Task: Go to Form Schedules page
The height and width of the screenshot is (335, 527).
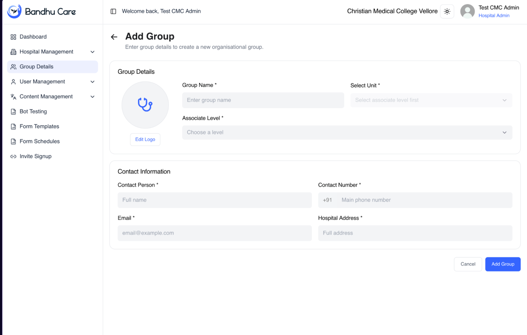Action: coord(53,142)
